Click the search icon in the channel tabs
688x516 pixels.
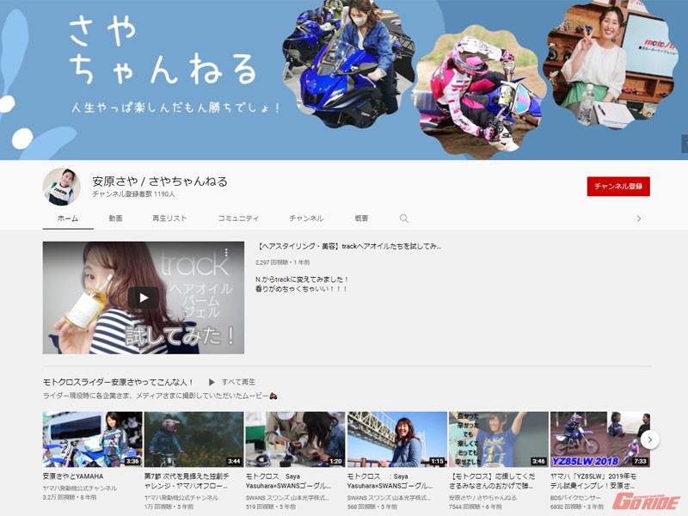click(403, 218)
